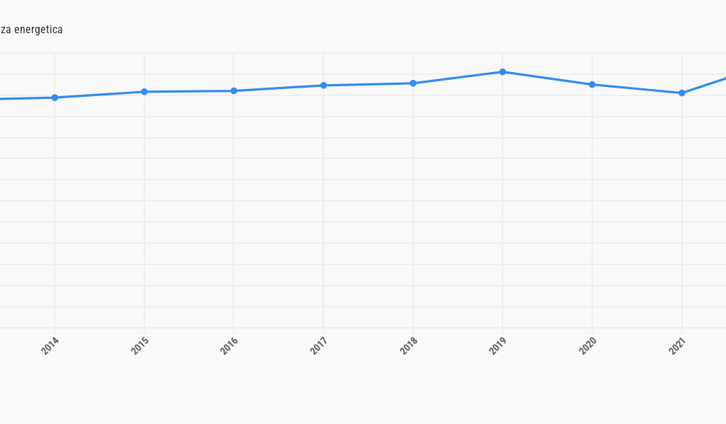This screenshot has width=726, height=424.
Task: Click line segment between 2019 and 2020 points
Action: [547, 78]
